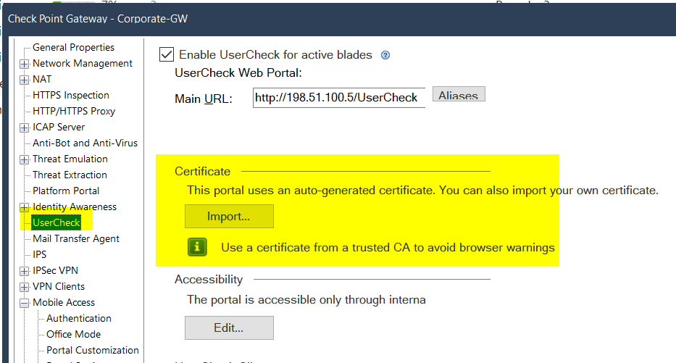Open Office Mode under Mobile Access
Image resolution: width=676 pixels, height=363 pixels.
pos(73,335)
